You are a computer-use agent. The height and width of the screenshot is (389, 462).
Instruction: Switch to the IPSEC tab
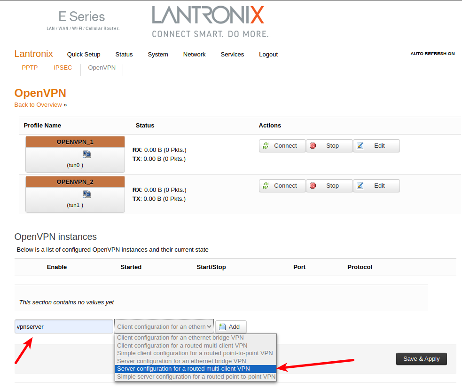coord(63,68)
